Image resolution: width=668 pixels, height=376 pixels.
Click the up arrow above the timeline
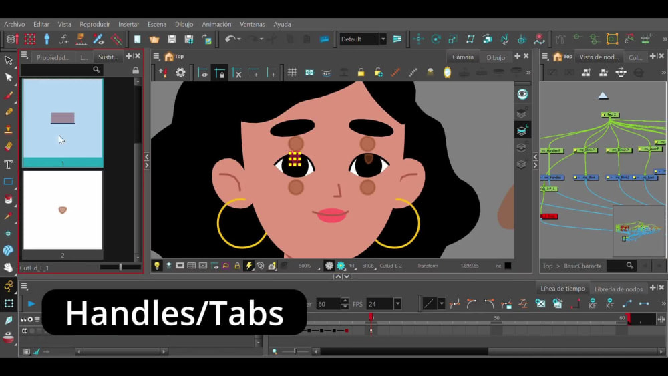338,276
